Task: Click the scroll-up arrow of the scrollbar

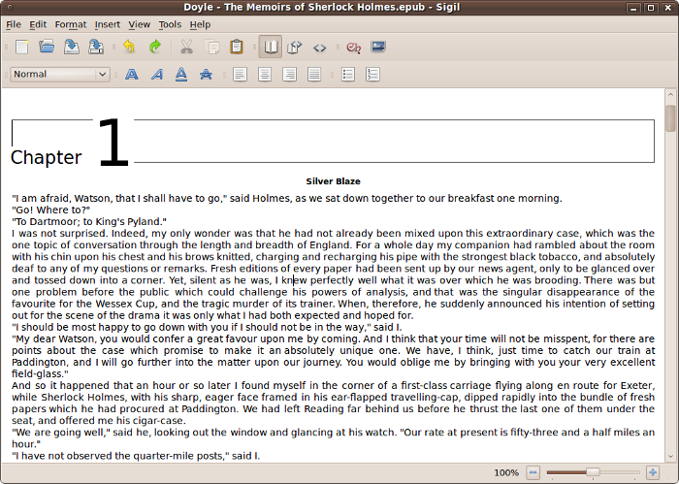Action: pyautogui.click(x=671, y=94)
